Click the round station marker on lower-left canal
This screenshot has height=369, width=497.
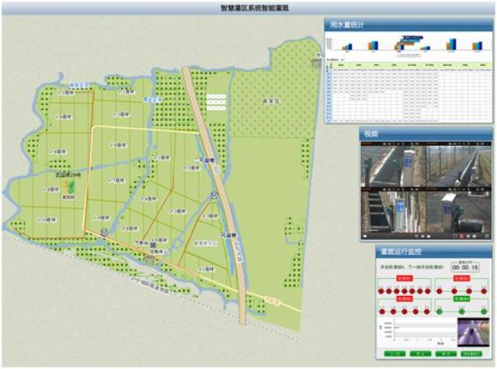pos(103,231)
